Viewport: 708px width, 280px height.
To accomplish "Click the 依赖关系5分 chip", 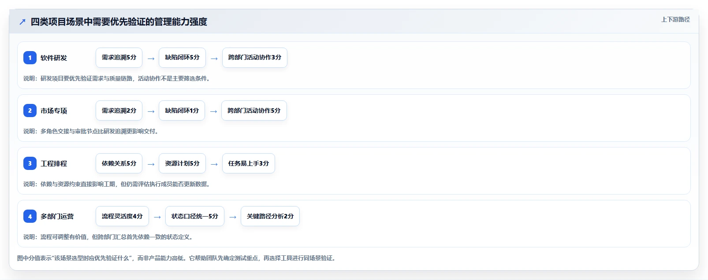I will (x=119, y=163).
